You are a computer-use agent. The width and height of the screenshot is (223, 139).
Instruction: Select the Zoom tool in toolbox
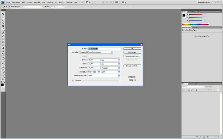3,79
